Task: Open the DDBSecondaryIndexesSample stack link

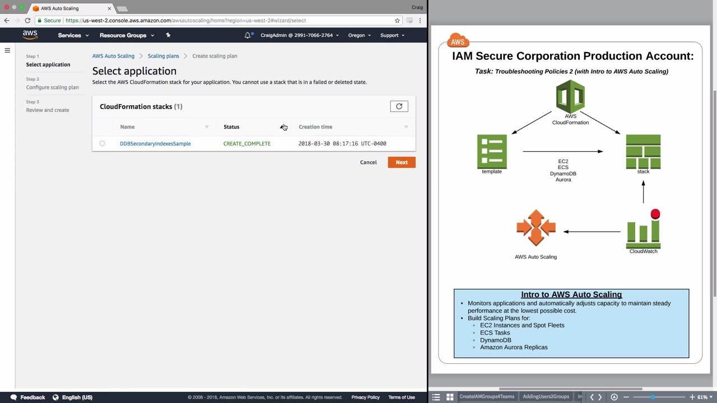Action: click(x=155, y=144)
